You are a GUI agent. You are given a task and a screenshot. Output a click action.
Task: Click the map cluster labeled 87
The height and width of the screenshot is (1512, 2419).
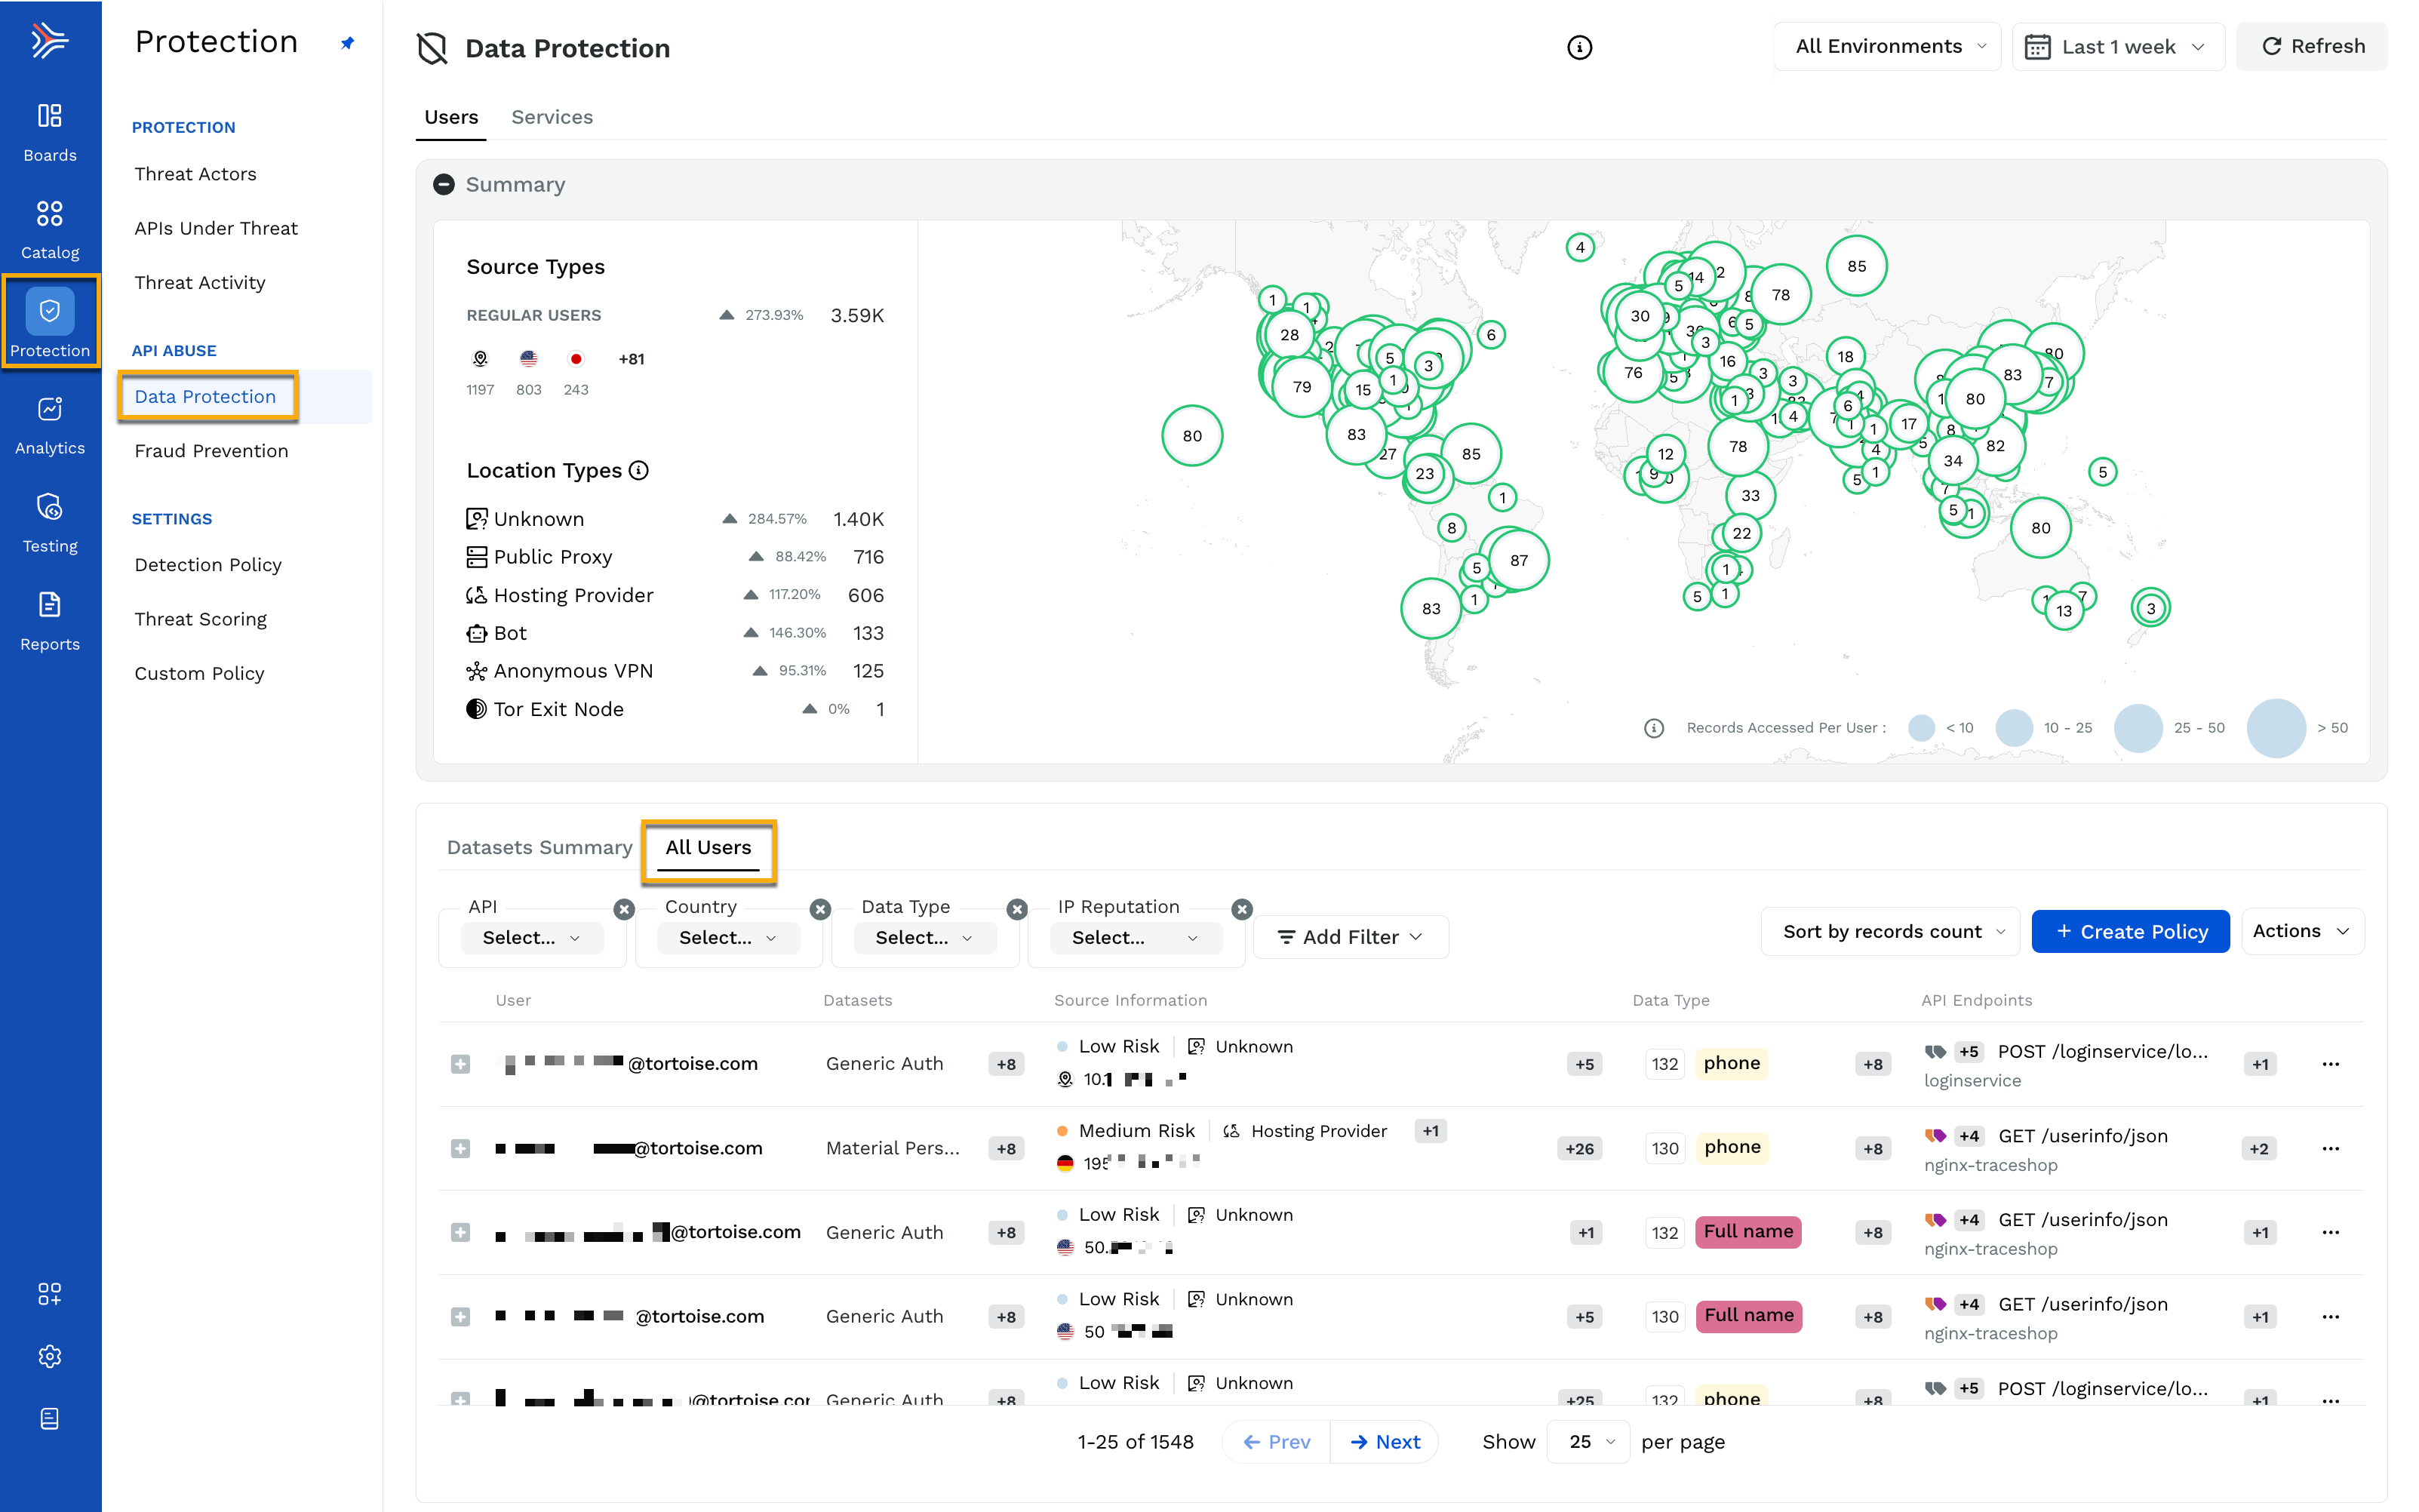(x=1518, y=560)
